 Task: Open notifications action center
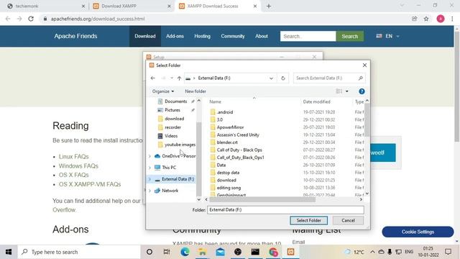[448, 252]
